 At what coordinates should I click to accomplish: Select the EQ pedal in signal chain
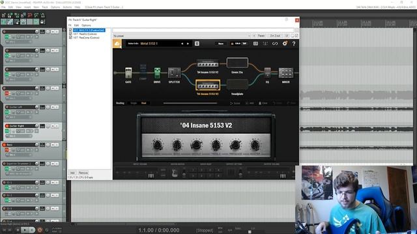pyautogui.click(x=267, y=73)
